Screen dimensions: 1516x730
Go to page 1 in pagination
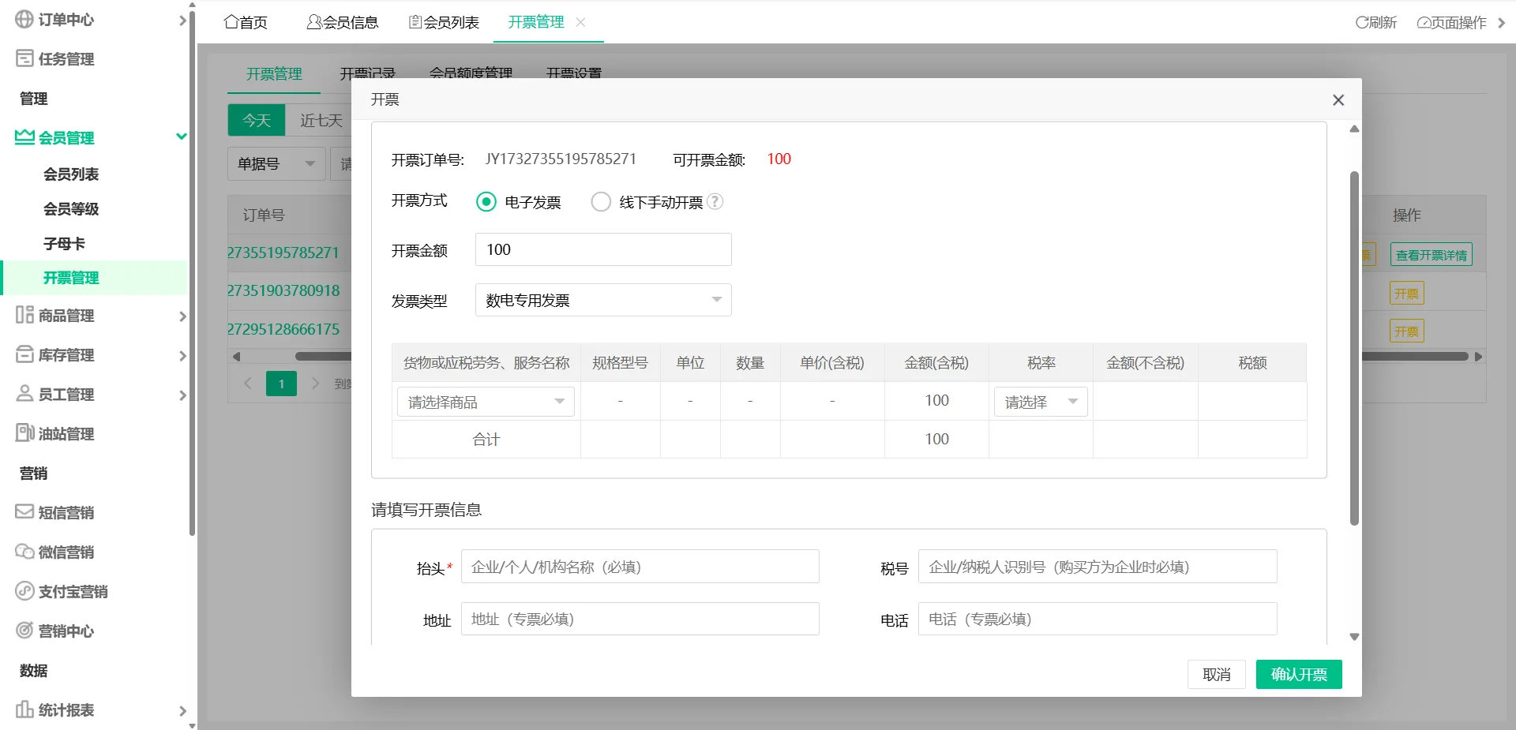pos(281,384)
